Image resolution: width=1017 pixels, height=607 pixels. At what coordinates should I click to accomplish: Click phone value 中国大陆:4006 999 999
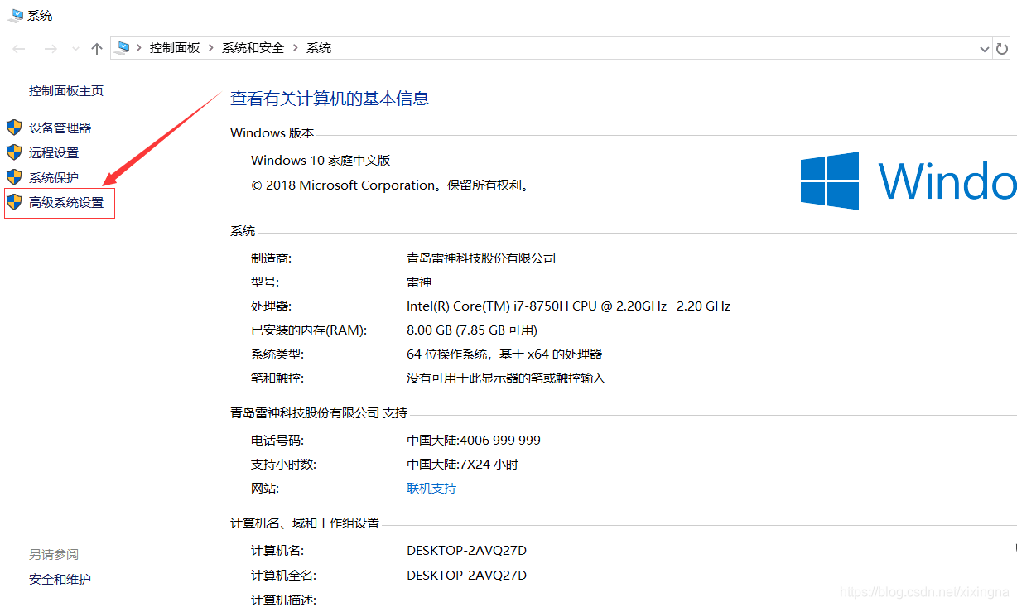tap(474, 440)
